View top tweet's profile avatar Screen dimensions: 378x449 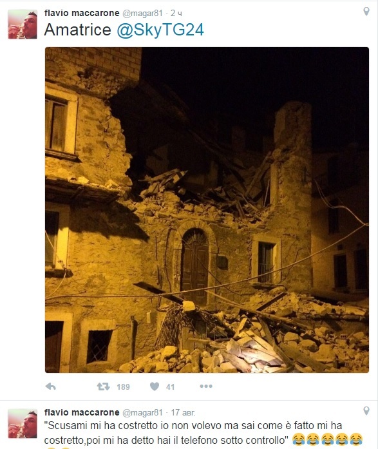(x=23, y=24)
